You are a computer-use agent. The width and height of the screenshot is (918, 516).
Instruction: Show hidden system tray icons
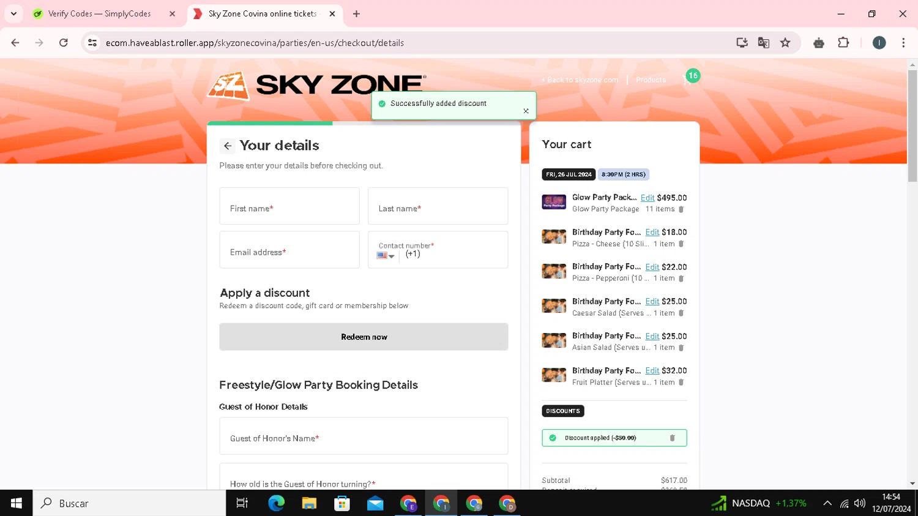pyautogui.click(x=827, y=503)
